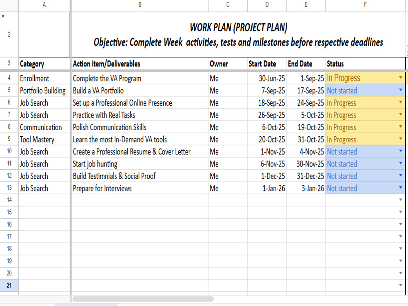Select column B header
The image size is (408, 306).
tap(140, 4)
